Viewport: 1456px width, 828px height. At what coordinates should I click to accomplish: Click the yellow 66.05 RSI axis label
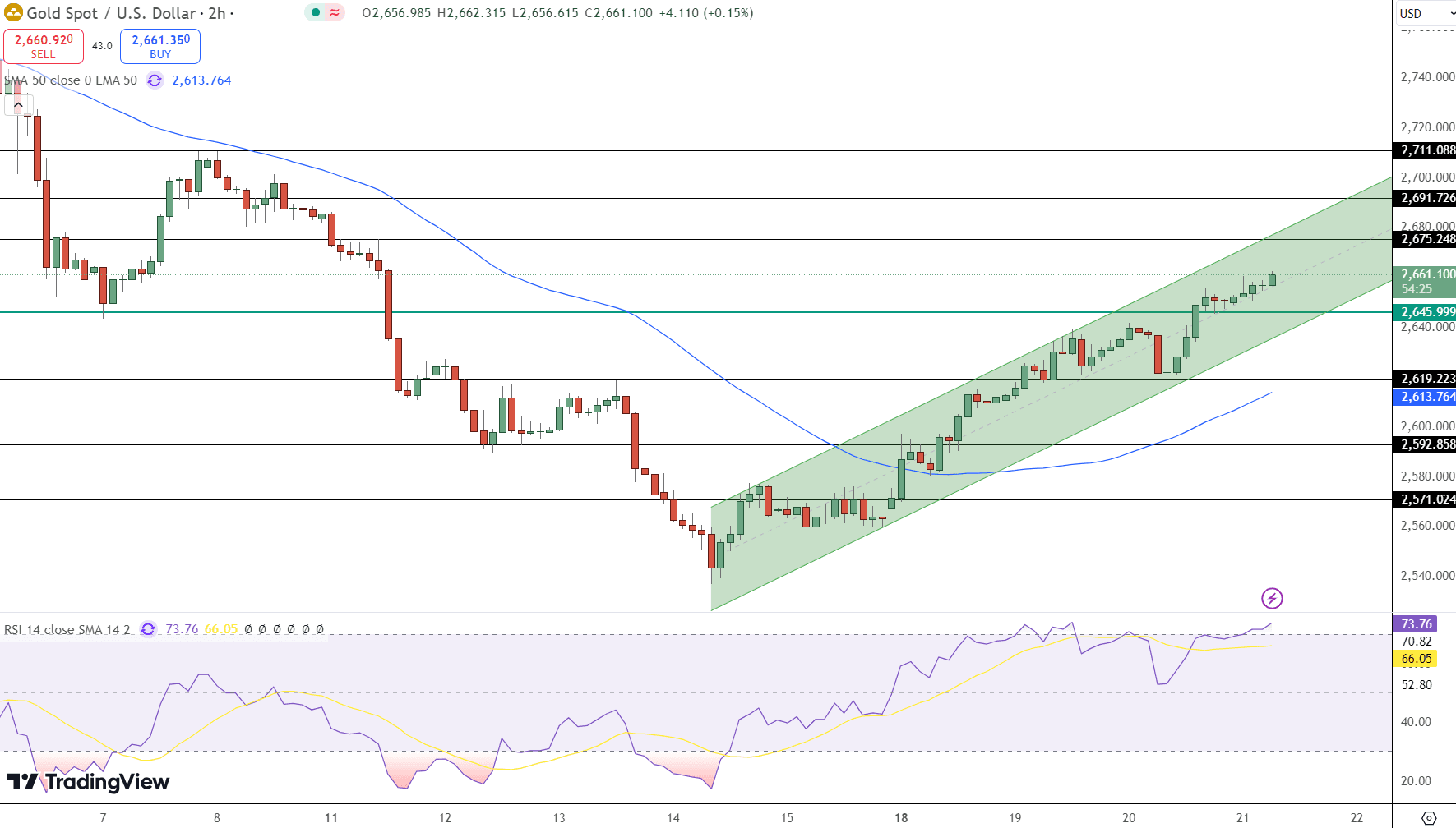(1415, 659)
